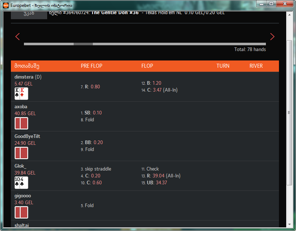This screenshot has height=231, width=296.
Task: Click the dark handle on hand history slider
Action: tap(83, 44)
